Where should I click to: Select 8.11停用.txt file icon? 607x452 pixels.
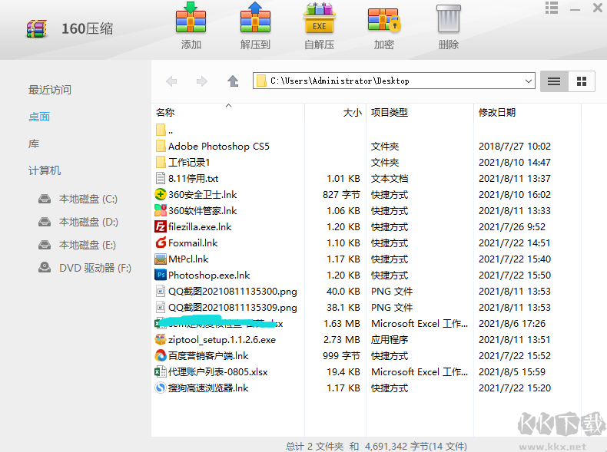click(161, 179)
